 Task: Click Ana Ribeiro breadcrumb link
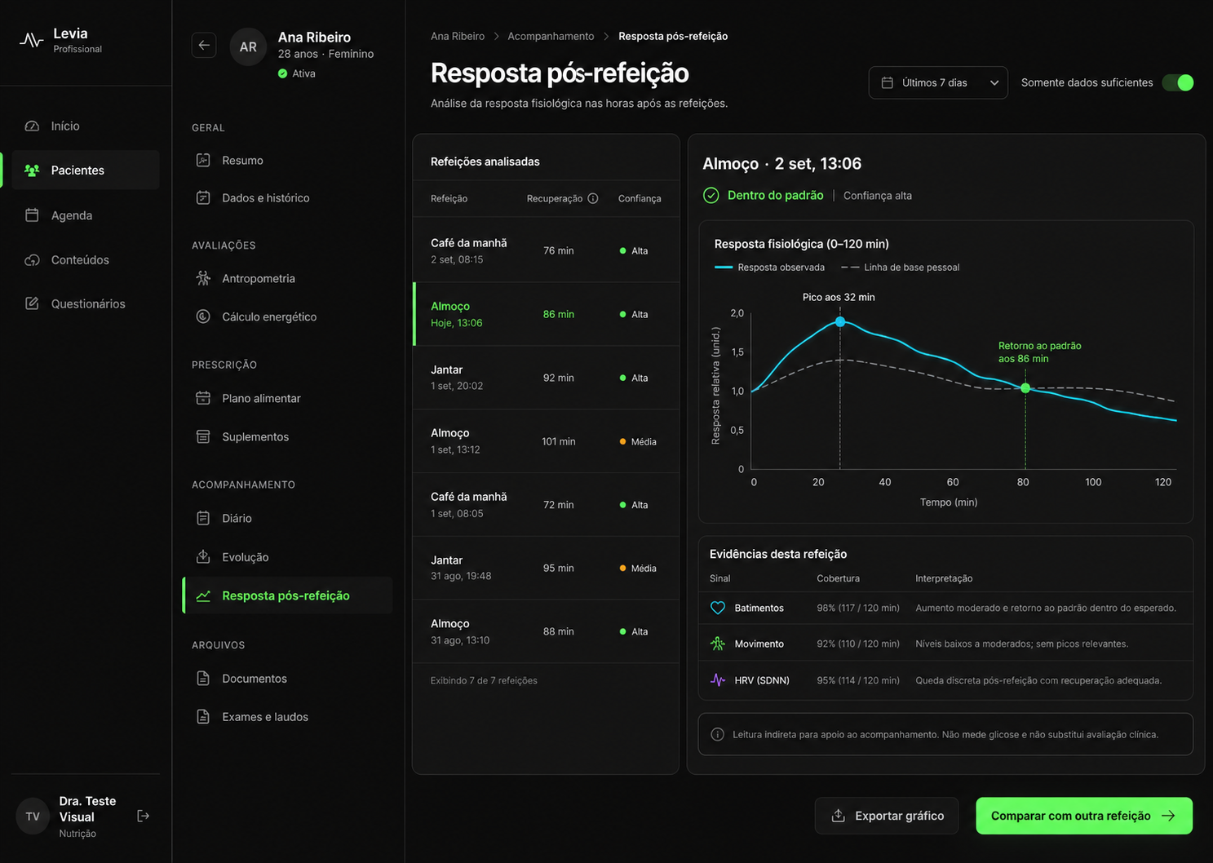tap(458, 36)
